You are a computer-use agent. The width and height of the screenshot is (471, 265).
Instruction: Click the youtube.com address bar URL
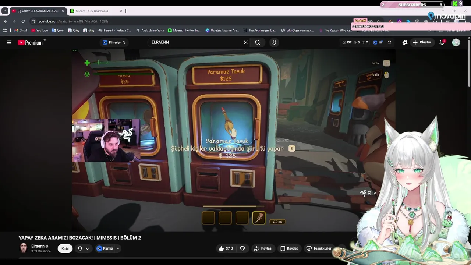pos(73,21)
